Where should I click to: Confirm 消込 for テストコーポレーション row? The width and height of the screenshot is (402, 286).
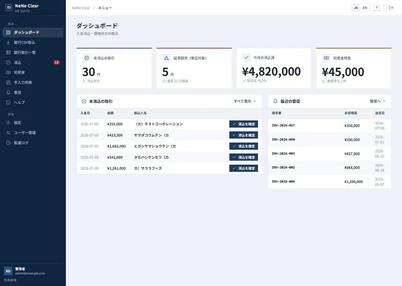point(244,124)
